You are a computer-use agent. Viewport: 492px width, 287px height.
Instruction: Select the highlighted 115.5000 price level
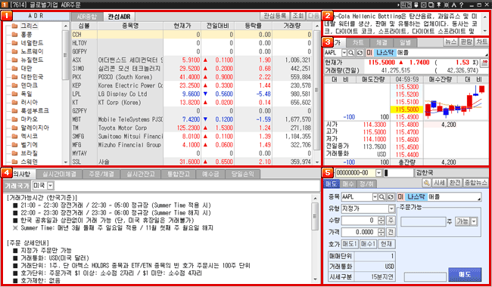[x=406, y=110]
